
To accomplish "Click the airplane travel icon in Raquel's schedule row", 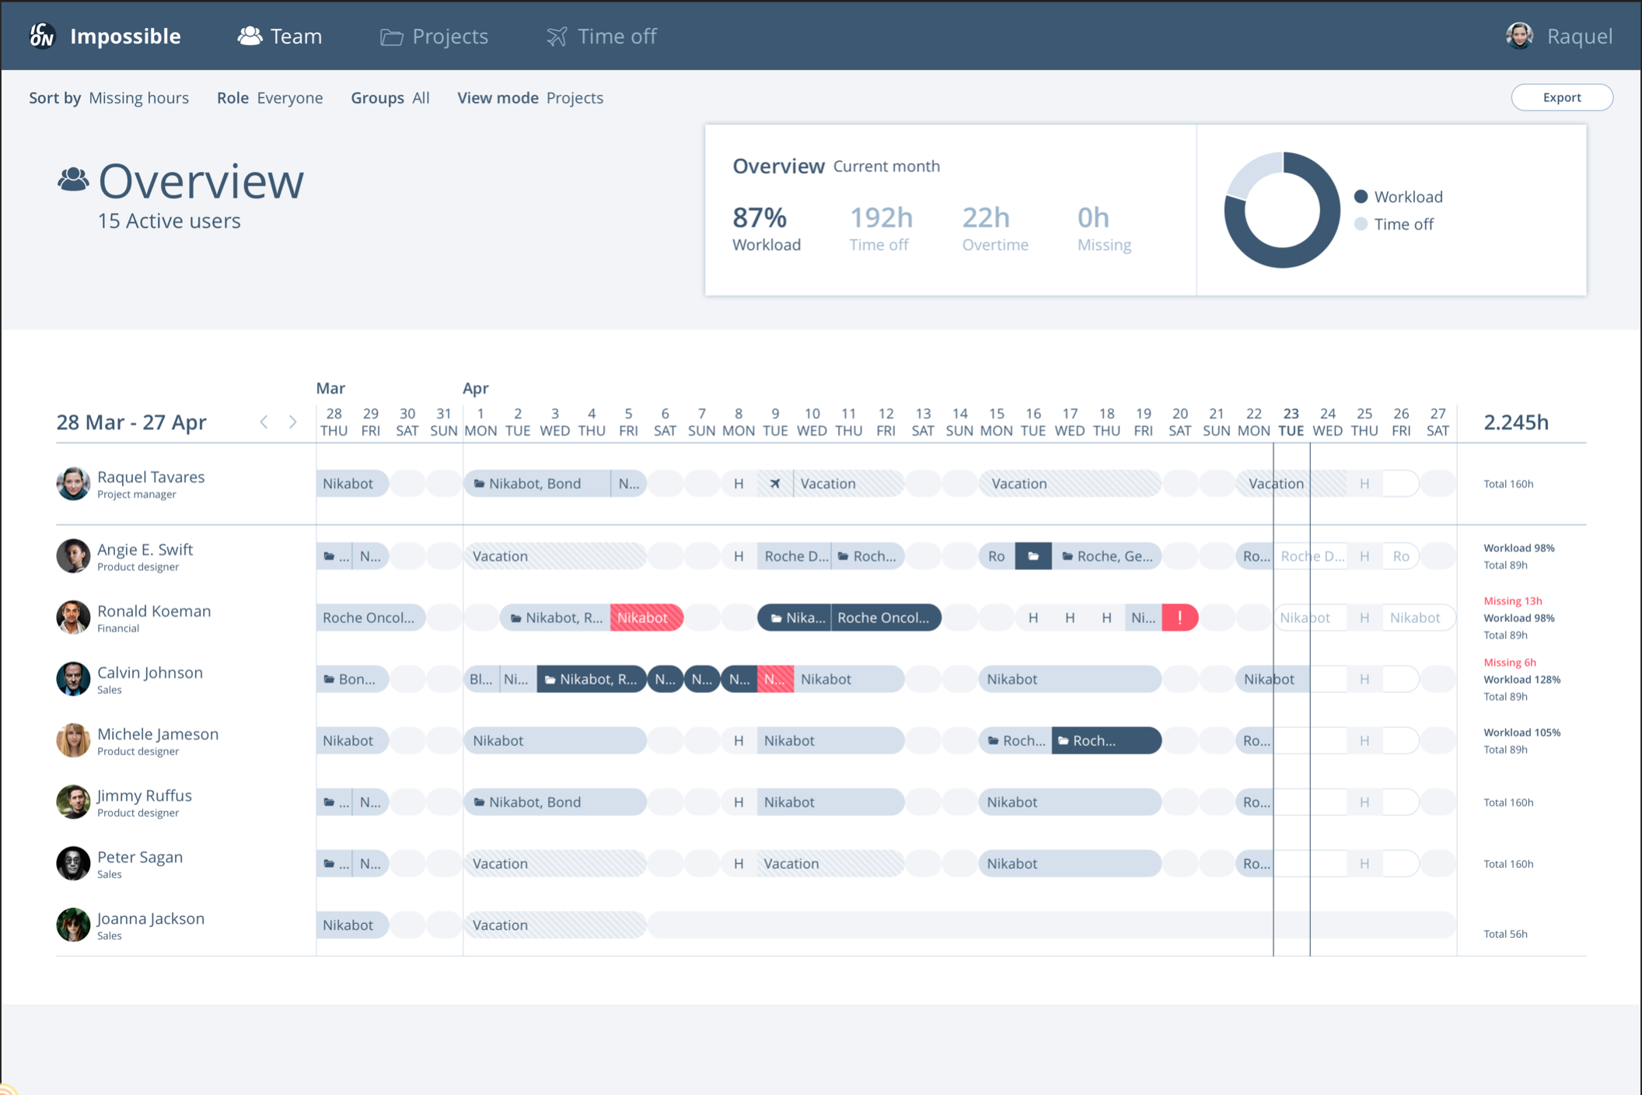I will tap(775, 483).
